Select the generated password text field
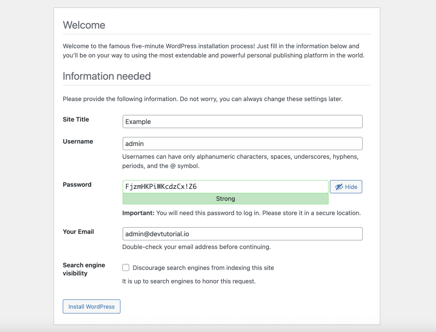Screen dimensions: 436x332 point(225,187)
